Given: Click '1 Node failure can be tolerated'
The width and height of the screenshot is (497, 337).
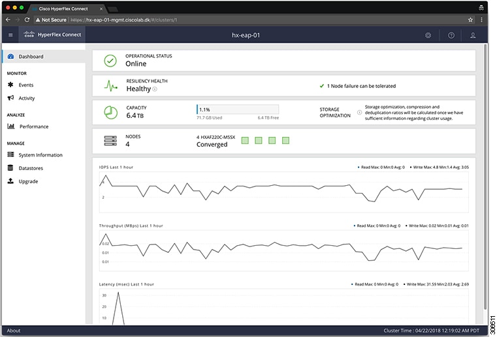Looking at the screenshot, I should click(361, 86).
